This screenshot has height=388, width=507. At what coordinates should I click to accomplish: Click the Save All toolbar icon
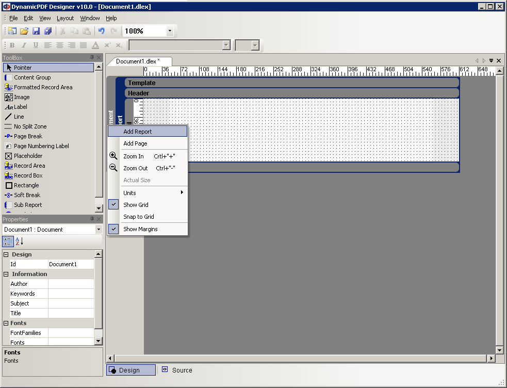point(48,31)
